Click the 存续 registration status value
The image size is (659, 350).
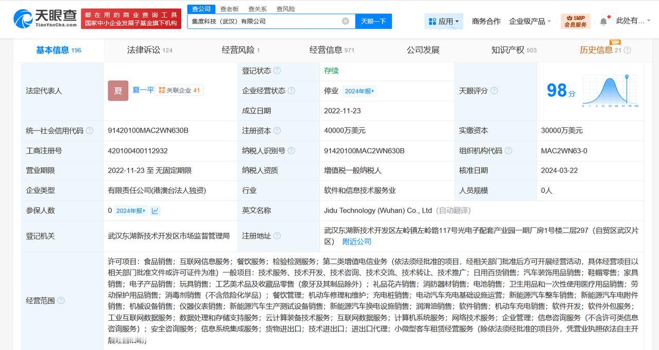click(332, 70)
